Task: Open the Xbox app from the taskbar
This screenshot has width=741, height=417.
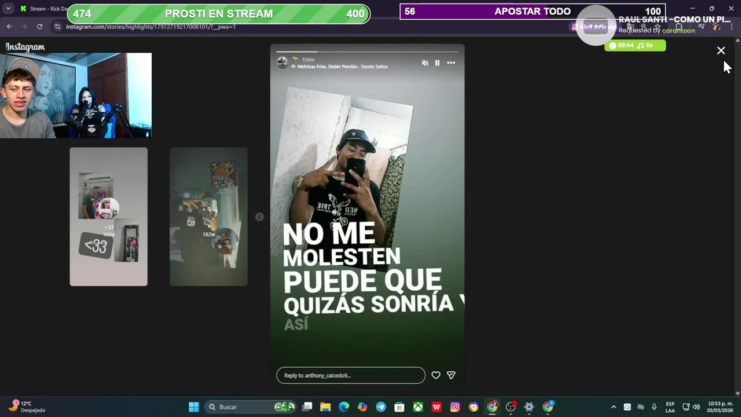Action: click(418, 407)
